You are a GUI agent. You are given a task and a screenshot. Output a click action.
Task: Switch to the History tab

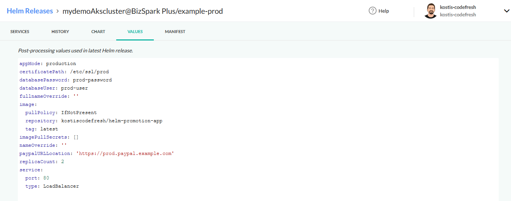[60, 32]
